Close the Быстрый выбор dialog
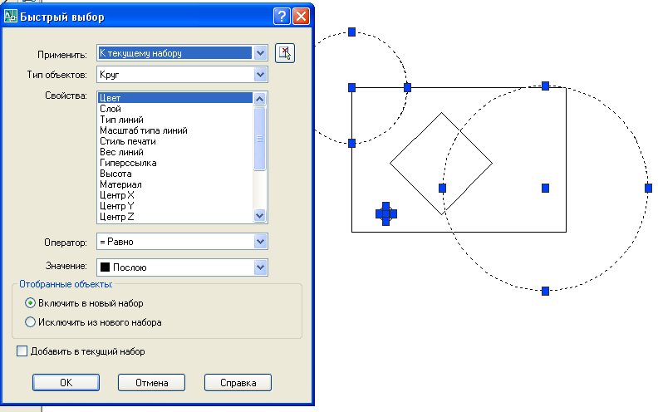 (x=301, y=17)
